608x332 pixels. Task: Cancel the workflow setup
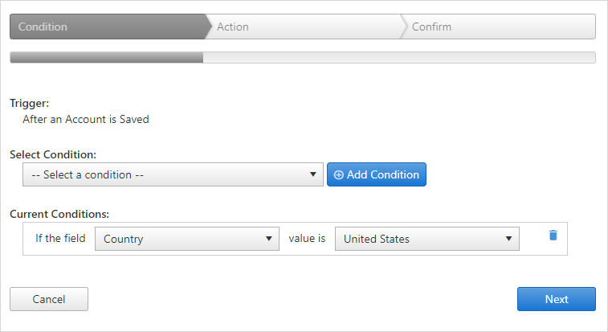[x=49, y=299]
